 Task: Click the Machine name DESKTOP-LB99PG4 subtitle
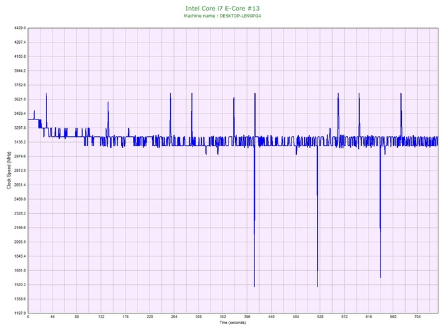click(222, 16)
